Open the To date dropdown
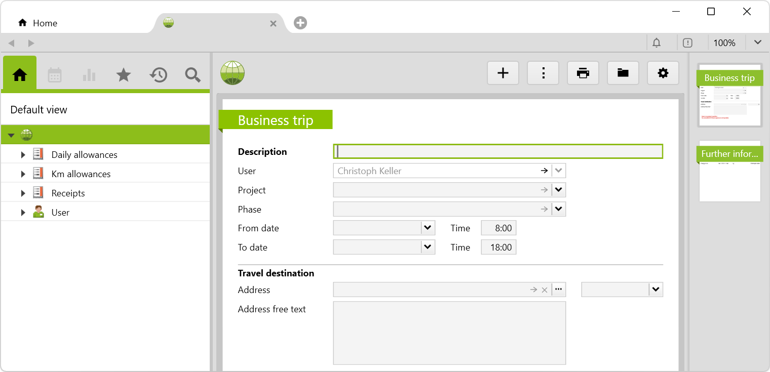The width and height of the screenshot is (770, 372). pyautogui.click(x=428, y=247)
